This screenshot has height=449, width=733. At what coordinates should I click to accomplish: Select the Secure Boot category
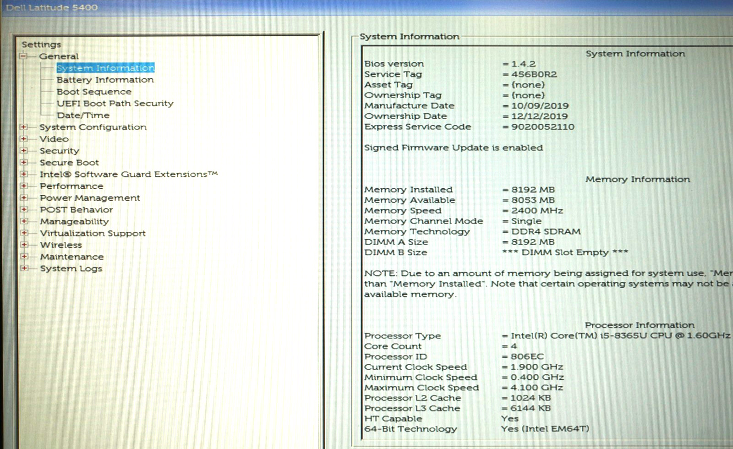coord(69,163)
